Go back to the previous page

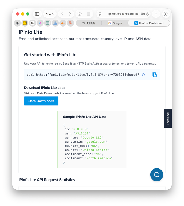62,14
